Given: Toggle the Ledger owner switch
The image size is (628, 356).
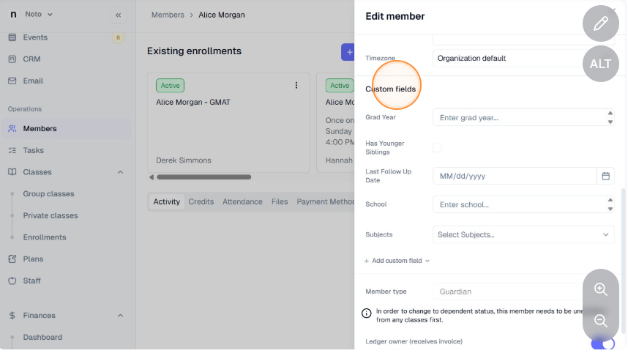Looking at the screenshot, I should [x=603, y=344].
